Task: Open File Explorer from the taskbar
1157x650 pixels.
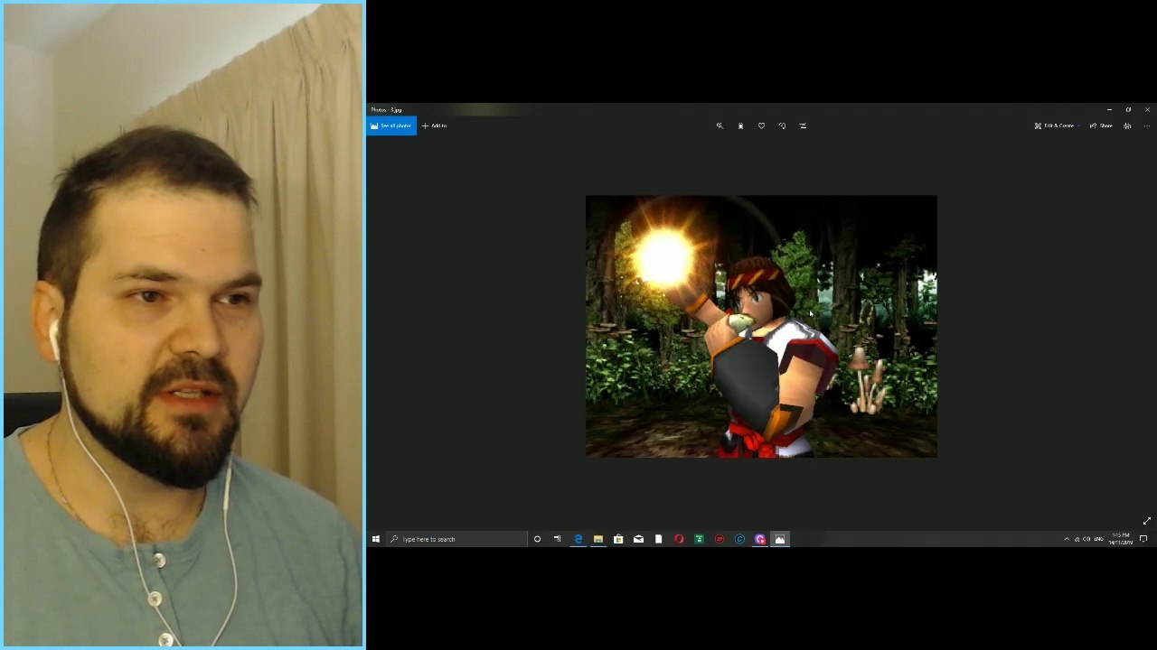Action: (597, 539)
